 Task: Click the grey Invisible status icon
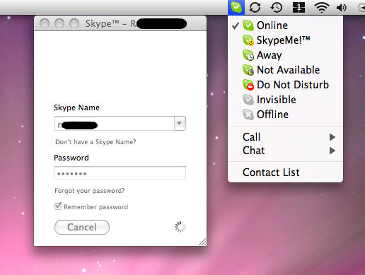(248, 100)
